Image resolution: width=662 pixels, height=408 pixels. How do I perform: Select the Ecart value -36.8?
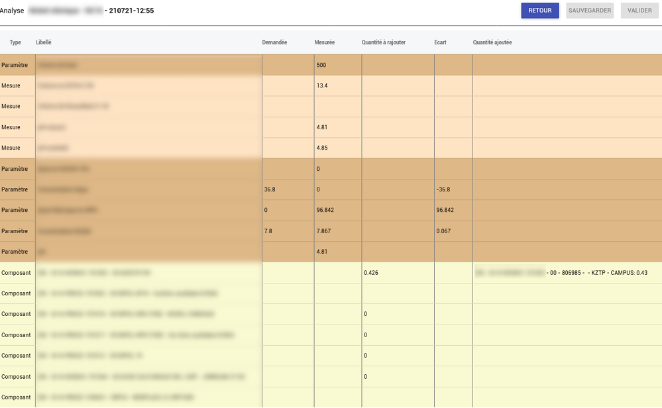click(443, 189)
